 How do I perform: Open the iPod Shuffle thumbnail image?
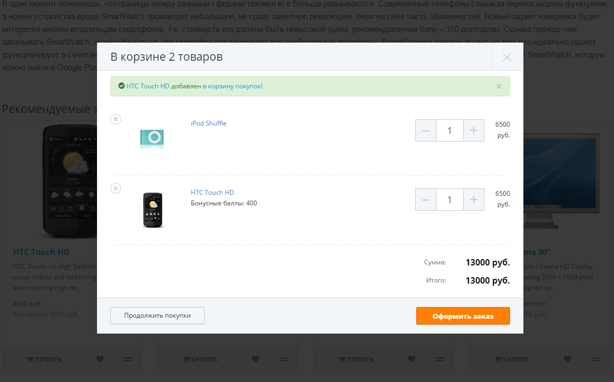point(152,139)
